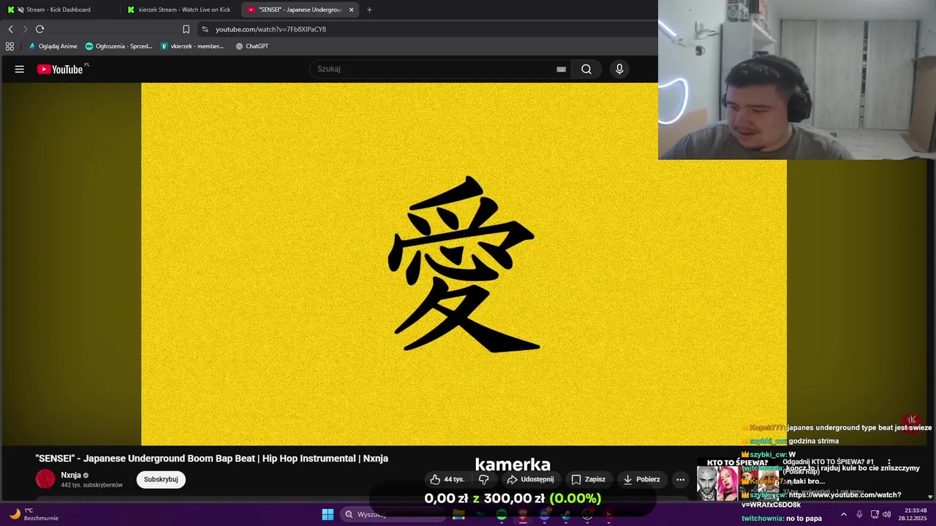Open Discord from the taskbar

tap(545, 514)
